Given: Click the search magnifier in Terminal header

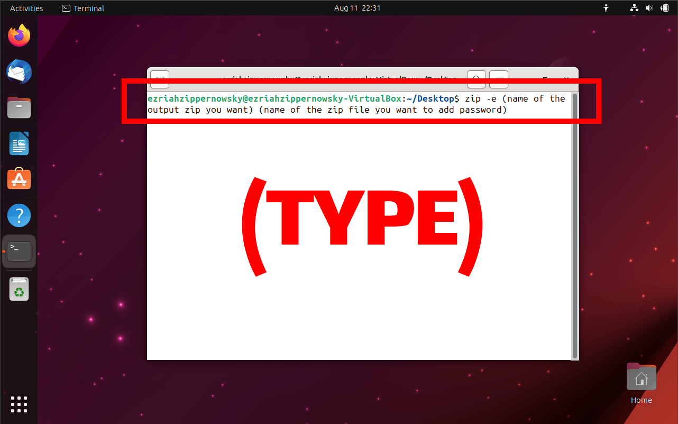Looking at the screenshot, I should (x=475, y=78).
